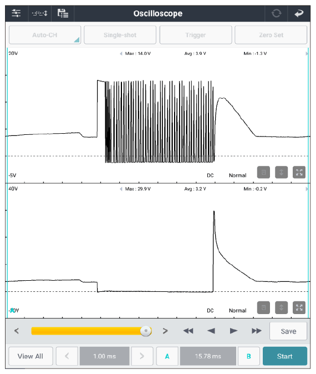Start the oscilloscope capture
Screen dimensions: 316x374
285,356
